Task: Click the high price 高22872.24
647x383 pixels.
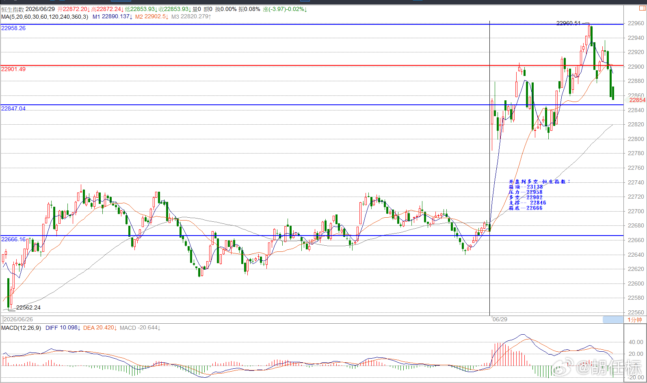Action: pos(107,9)
